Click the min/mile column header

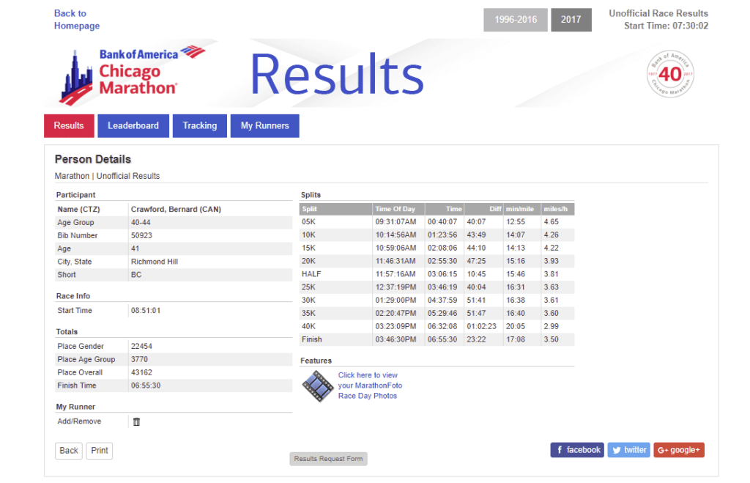point(520,209)
